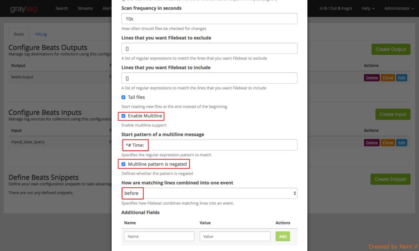Delete the beats-ouput output

pos(372,78)
